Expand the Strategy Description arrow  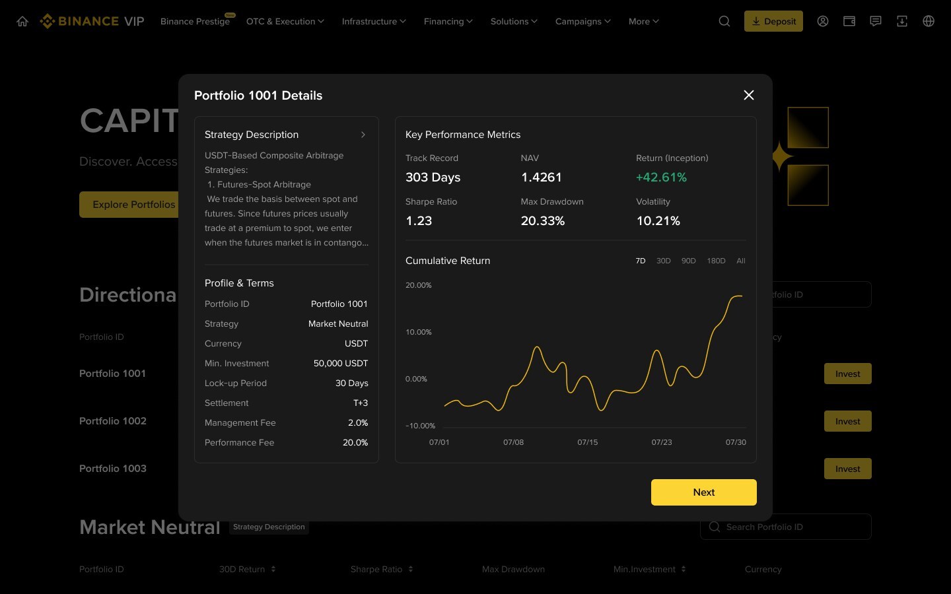click(x=363, y=135)
